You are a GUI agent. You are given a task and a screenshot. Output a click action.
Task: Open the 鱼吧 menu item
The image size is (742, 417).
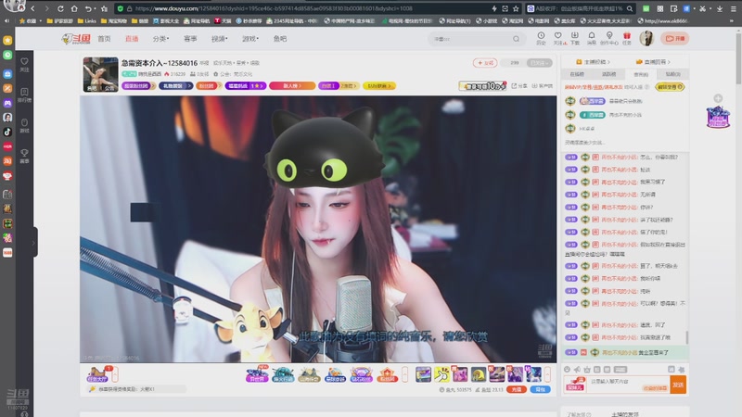280,39
